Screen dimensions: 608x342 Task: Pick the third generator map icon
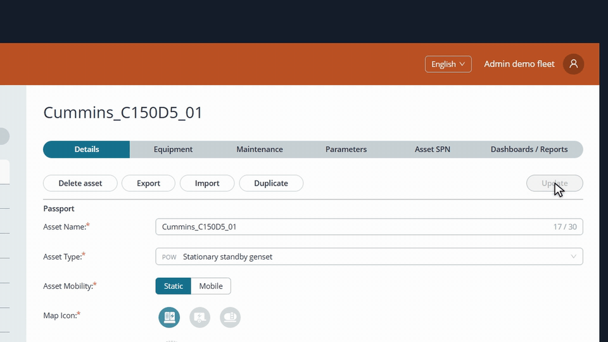(230, 317)
